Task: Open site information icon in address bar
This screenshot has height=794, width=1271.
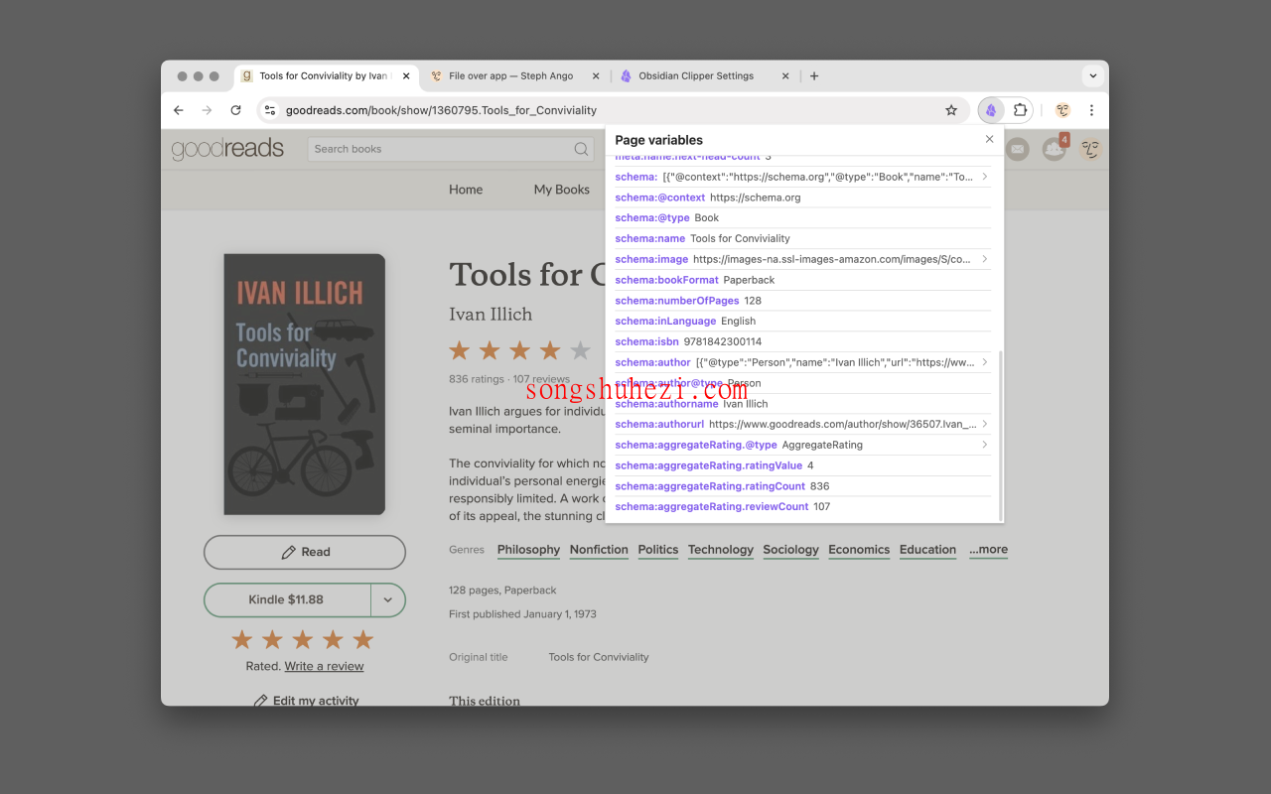Action: [x=270, y=110]
